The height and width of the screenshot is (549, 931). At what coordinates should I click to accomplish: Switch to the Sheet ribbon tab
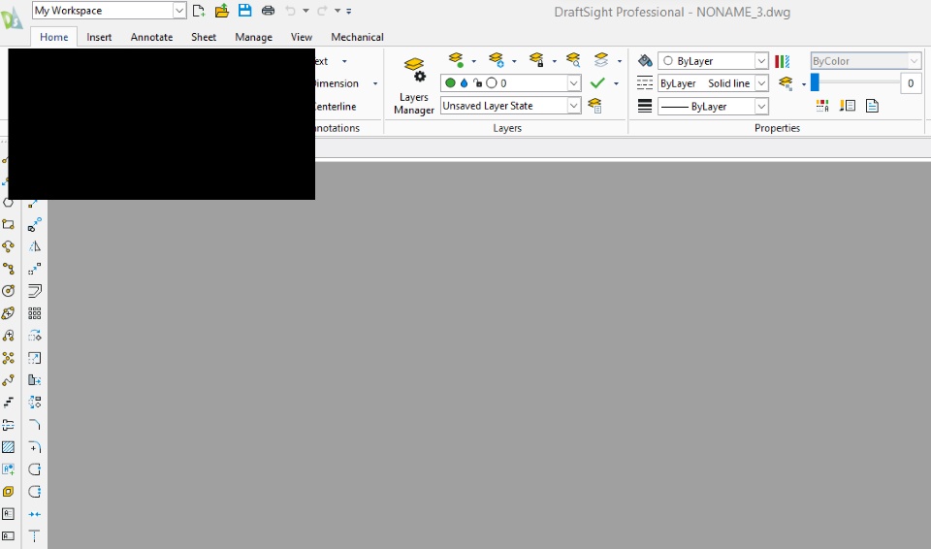click(204, 37)
